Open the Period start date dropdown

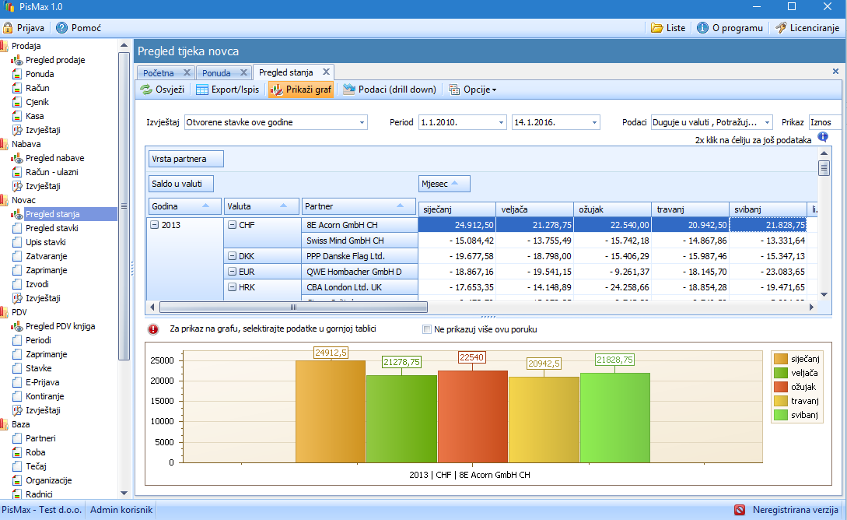(x=501, y=123)
